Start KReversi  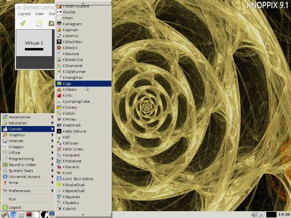83,167
